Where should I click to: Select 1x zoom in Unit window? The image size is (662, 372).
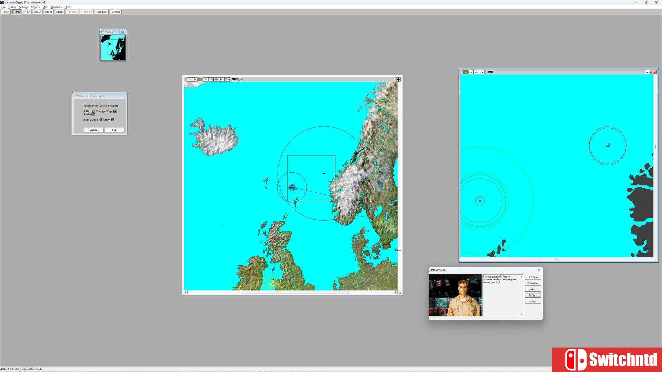pos(465,72)
